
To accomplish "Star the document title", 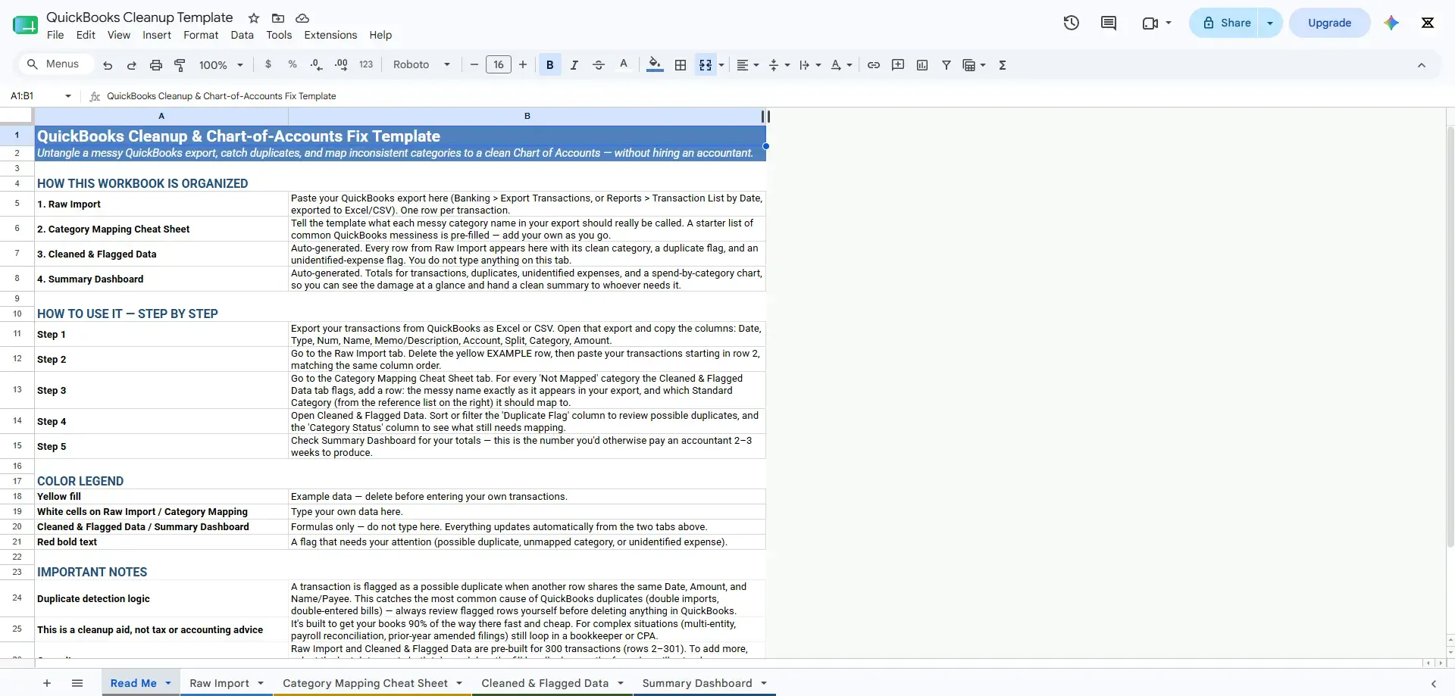I will 254,18.
